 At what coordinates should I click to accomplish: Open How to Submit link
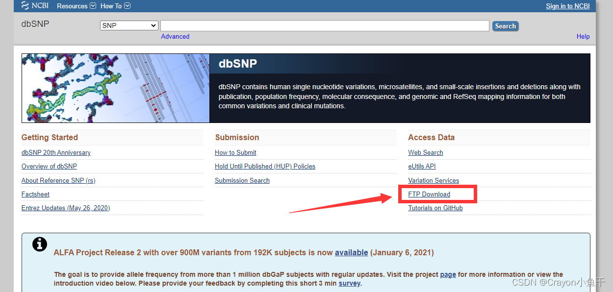[235, 152]
